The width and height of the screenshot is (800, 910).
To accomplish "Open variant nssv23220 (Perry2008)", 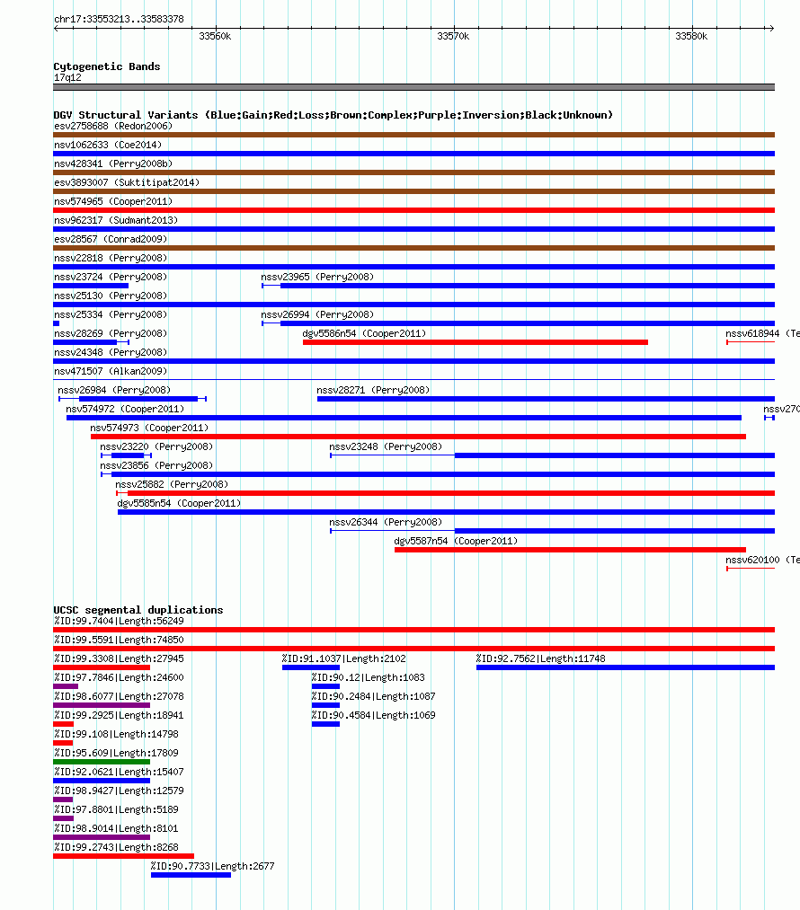I will coord(126,455).
